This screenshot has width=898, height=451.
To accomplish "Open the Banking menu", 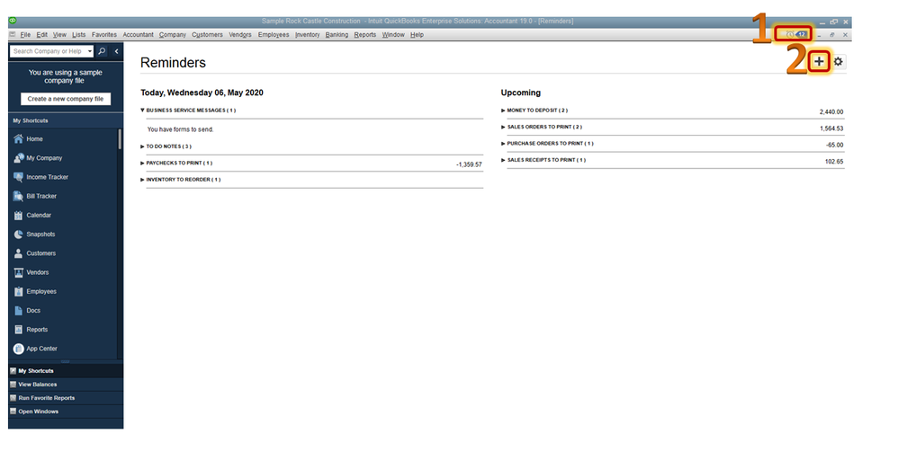I will point(337,35).
